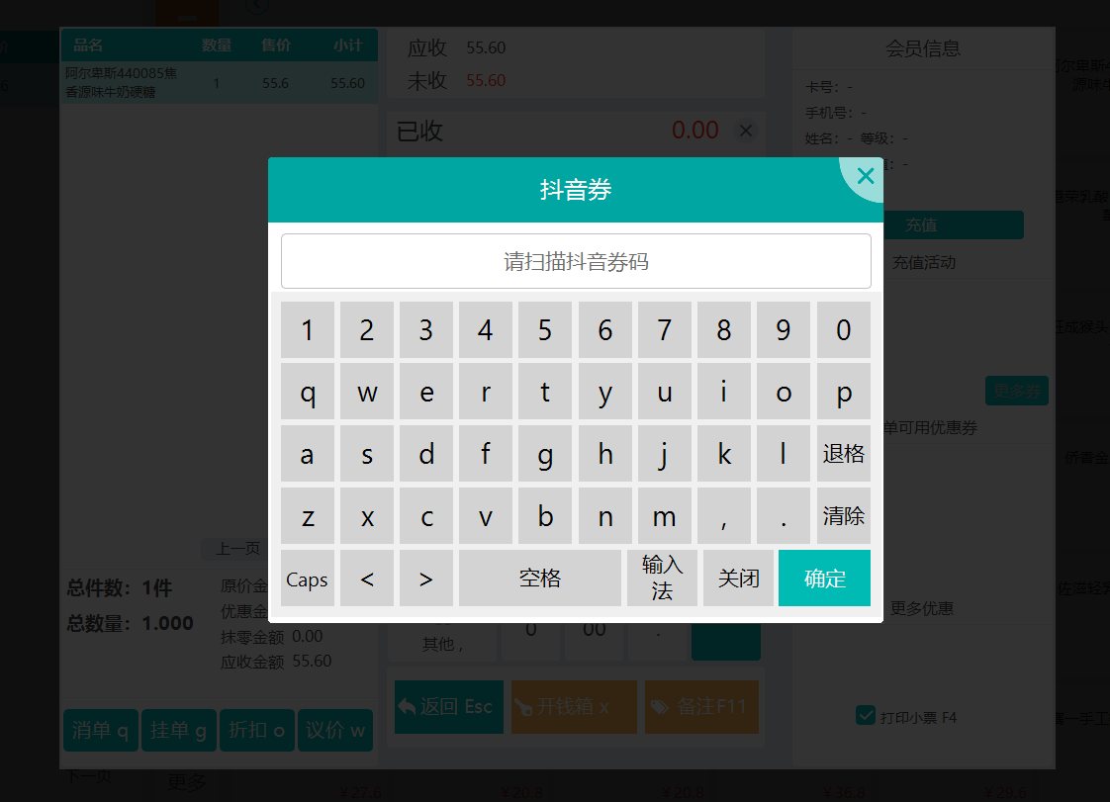Click 备注F11 button in background
This screenshot has height=802, width=1110.
point(701,706)
